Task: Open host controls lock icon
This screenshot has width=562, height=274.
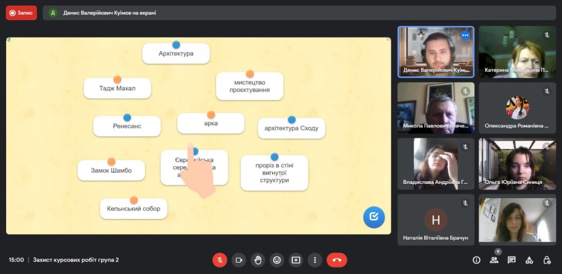Action: [x=547, y=260]
